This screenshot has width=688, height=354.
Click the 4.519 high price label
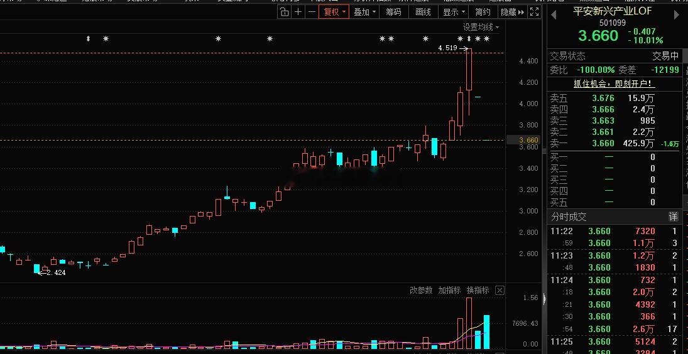pos(447,48)
